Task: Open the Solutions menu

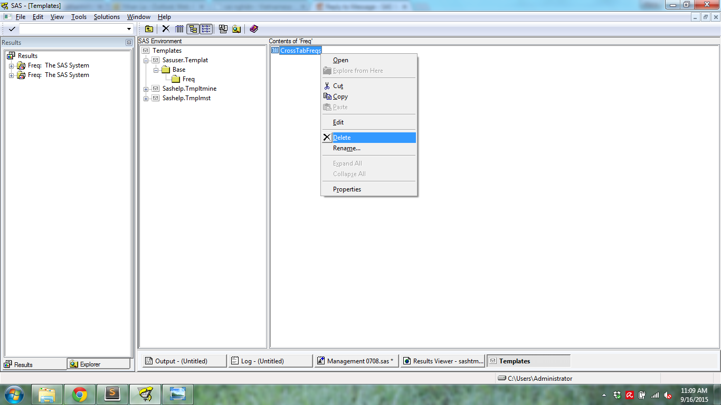Action: tap(106, 16)
